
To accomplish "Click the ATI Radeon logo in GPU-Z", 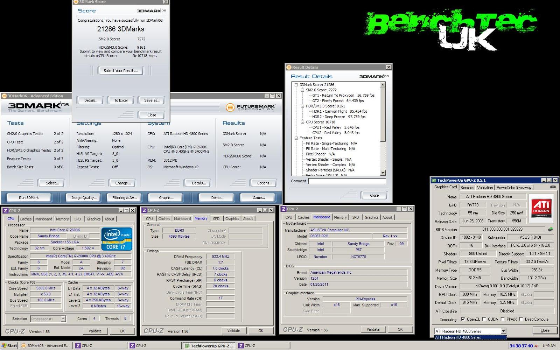I will (541, 208).
